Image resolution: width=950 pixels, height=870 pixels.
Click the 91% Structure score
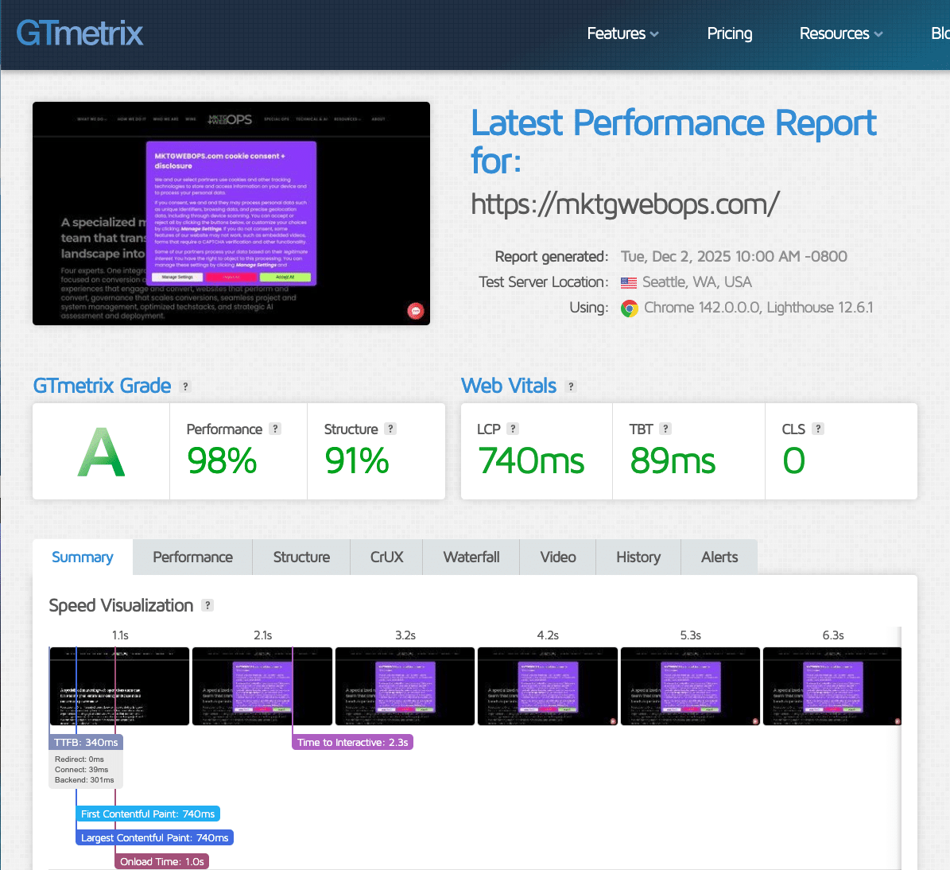(357, 460)
